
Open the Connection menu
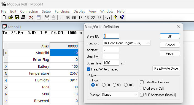pos(29,11)
